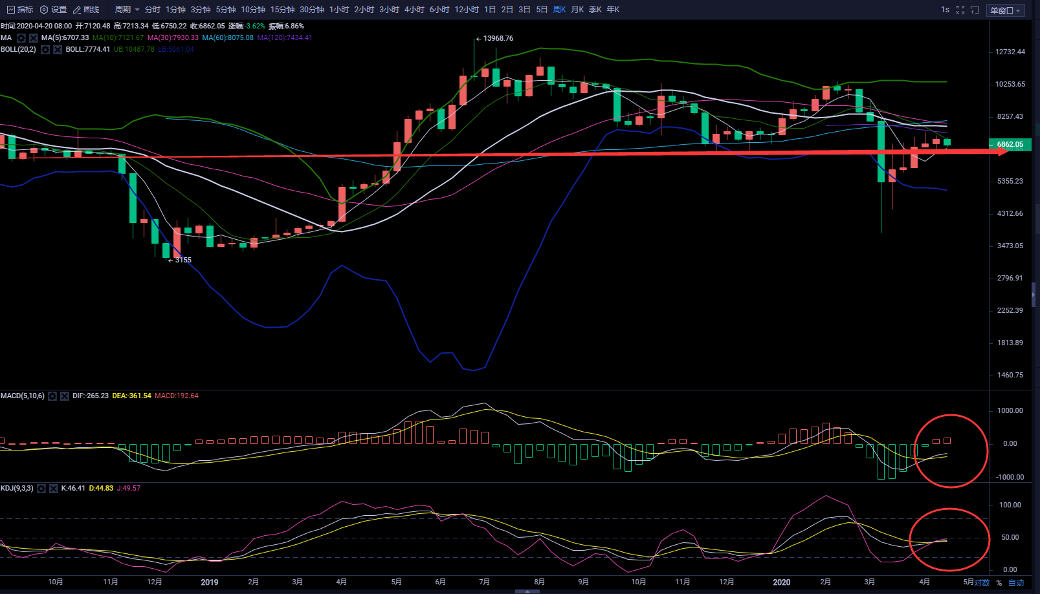Screen dimensions: 1040x594
Task: Toggle 对数 logarithmic scale
Action: coord(982,582)
